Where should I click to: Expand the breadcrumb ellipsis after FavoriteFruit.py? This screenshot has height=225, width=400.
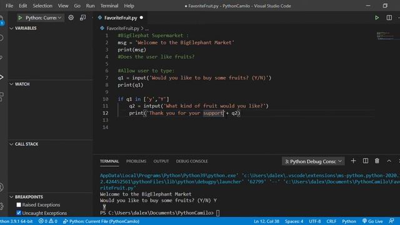point(147,29)
